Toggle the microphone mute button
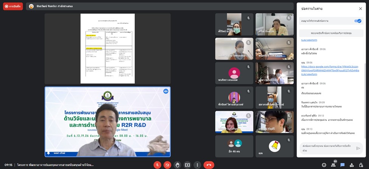The width and height of the screenshot is (369, 169). (157, 165)
